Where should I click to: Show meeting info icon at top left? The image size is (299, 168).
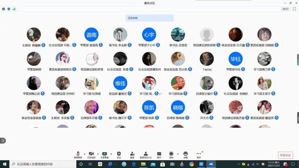pos(3,9)
